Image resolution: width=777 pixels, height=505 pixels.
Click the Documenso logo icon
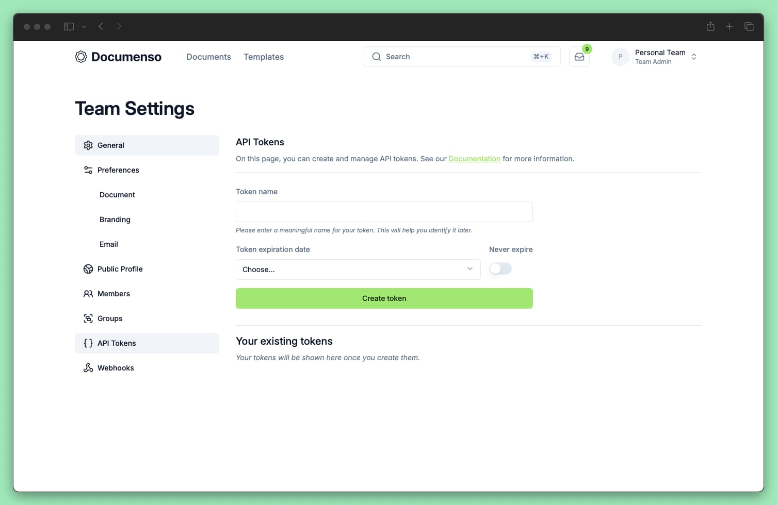(80, 57)
